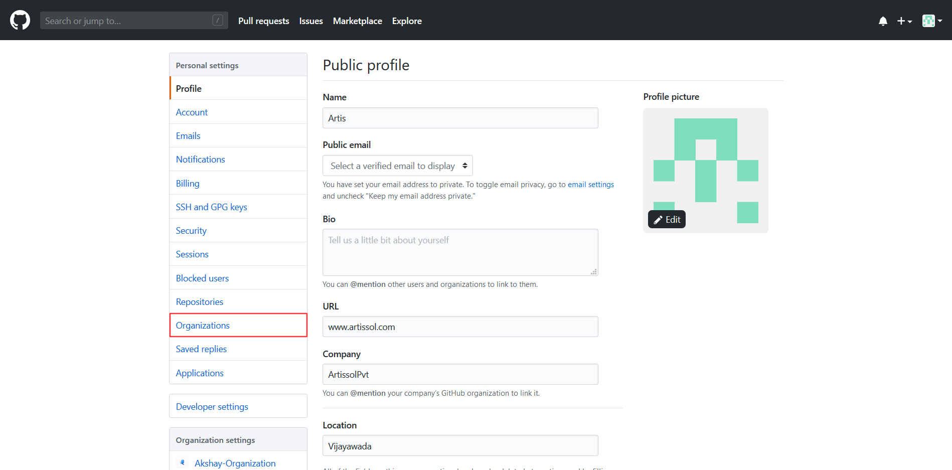
Task: Open Sessions settings in the sidebar
Action: pyautogui.click(x=238, y=254)
